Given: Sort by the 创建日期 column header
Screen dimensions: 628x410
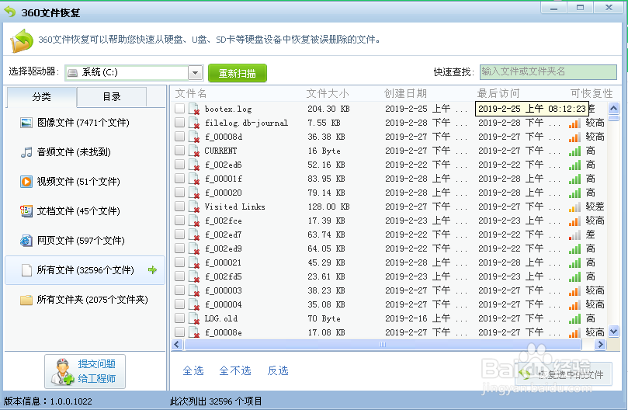Looking at the screenshot, I should (405, 94).
